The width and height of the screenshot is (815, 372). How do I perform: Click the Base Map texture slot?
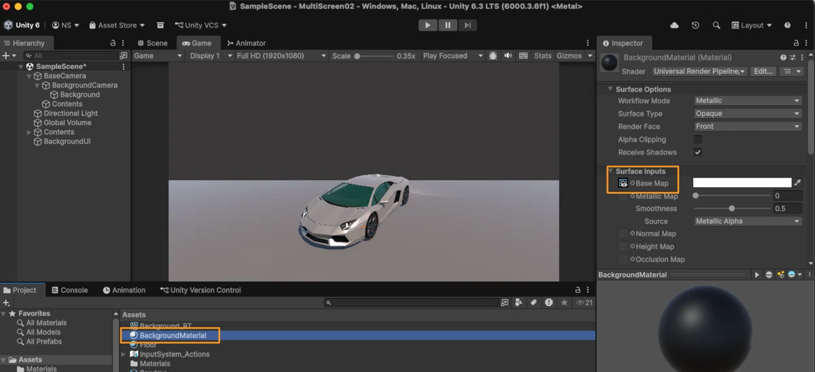pyautogui.click(x=623, y=183)
